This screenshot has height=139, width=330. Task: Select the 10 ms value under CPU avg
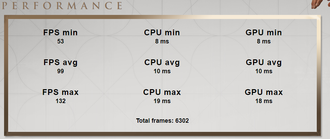(x=162, y=71)
